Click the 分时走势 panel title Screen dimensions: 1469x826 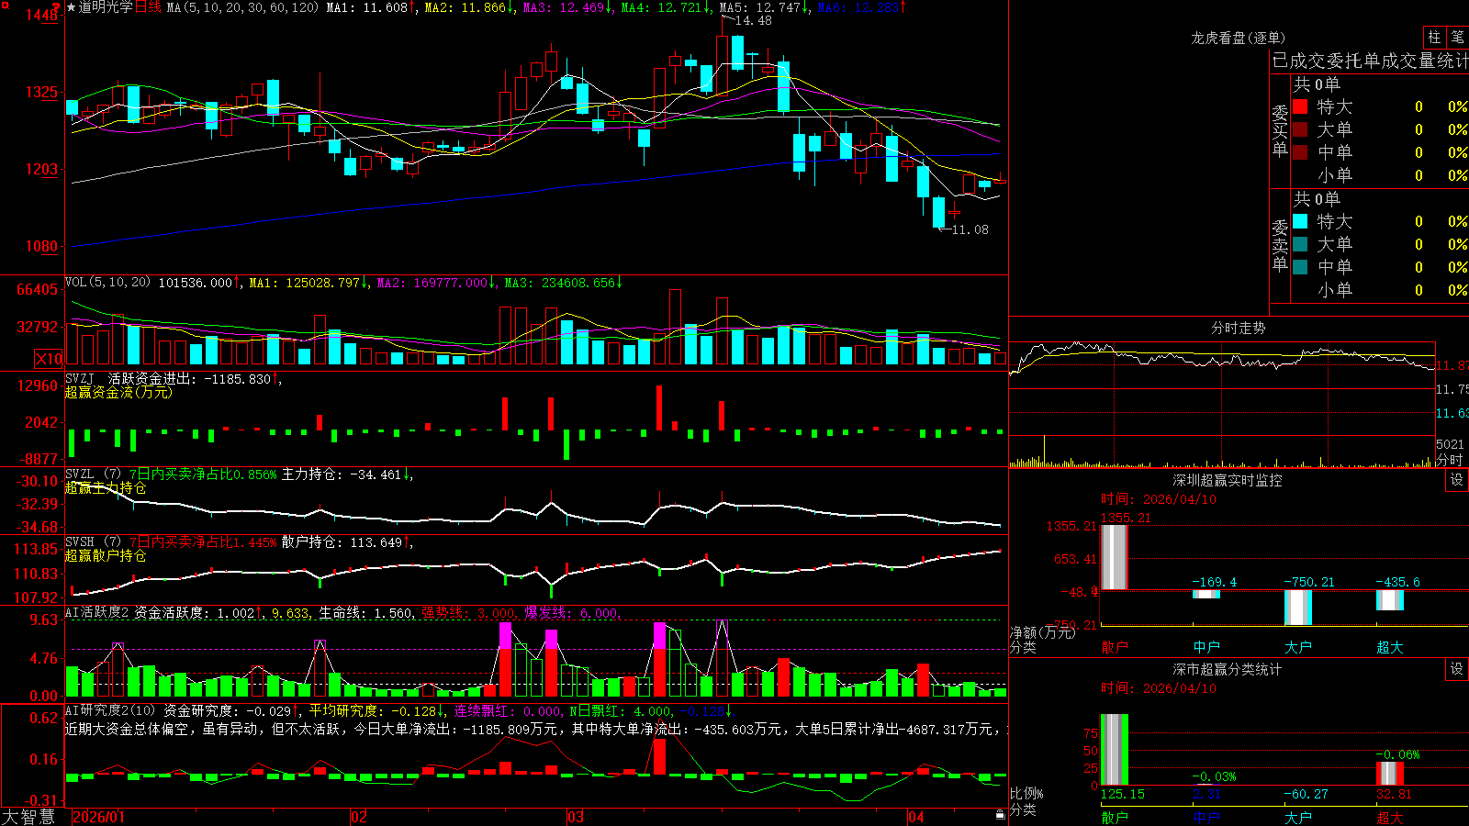pyautogui.click(x=1238, y=328)
